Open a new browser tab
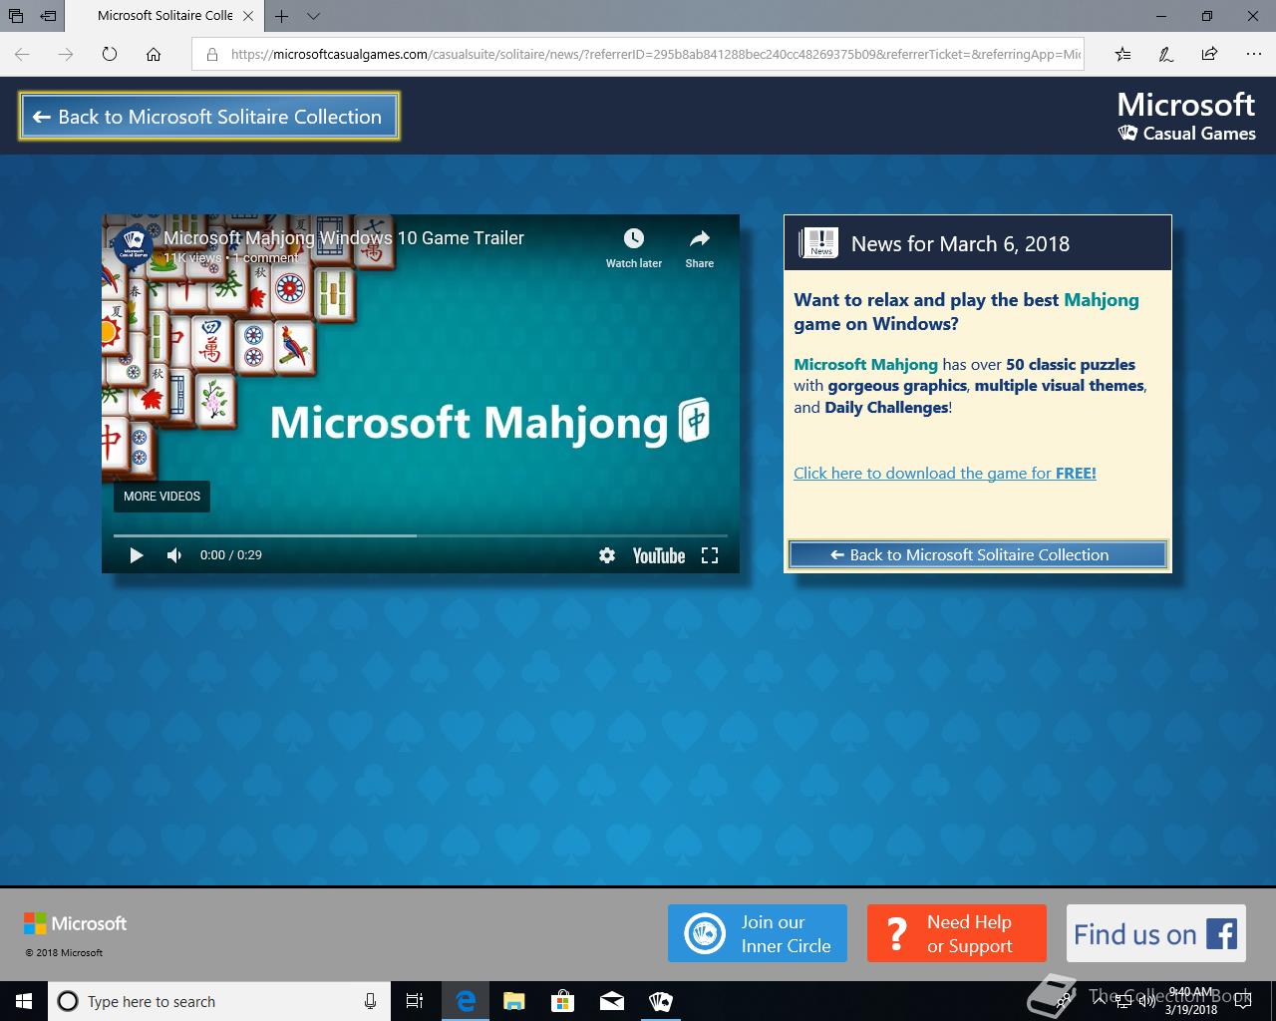Image resolution: width=1276 pixels, height=1021 pixels. (282, 16)
